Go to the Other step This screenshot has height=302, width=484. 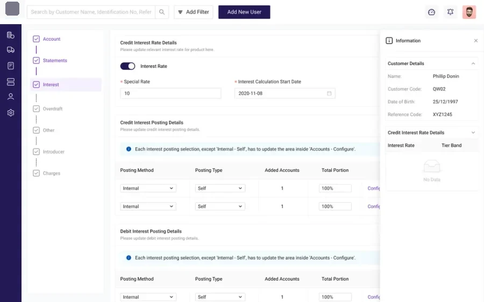point(49,130)
